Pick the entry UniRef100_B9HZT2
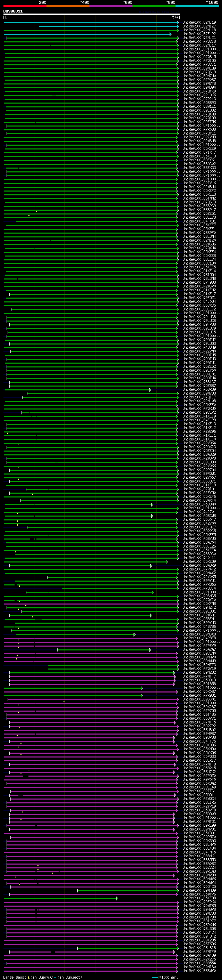Viewport: 222px width, 980px height. pos(199,607)
